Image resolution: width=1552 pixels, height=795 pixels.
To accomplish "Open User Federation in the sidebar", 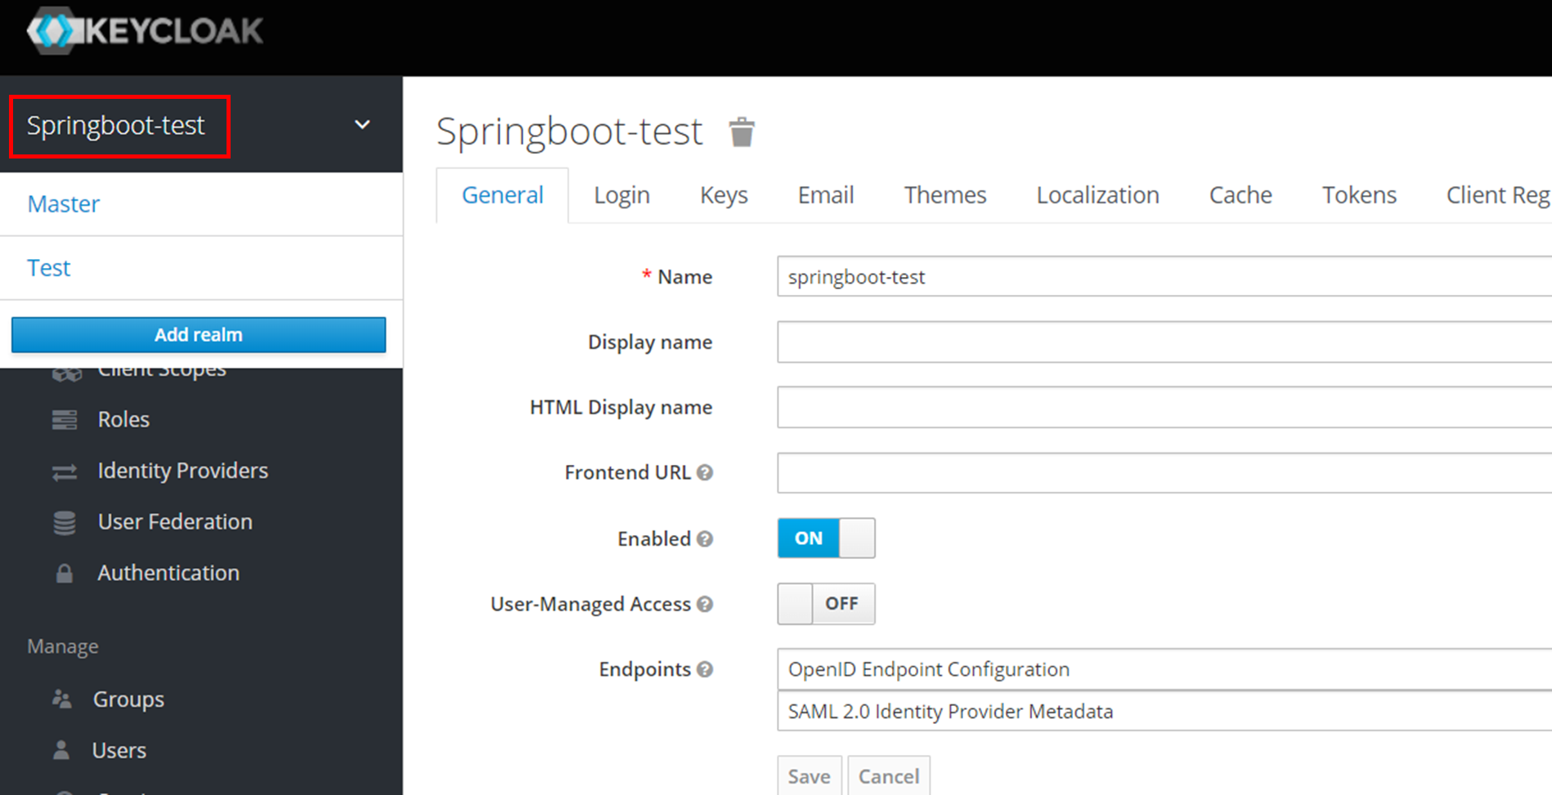I will click(175, 522).
